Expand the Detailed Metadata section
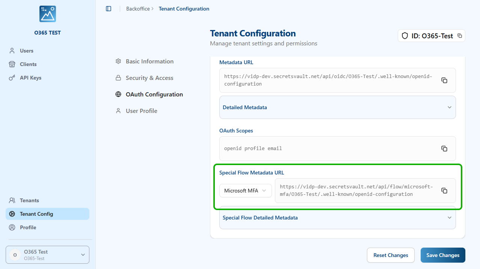Image resolution: width=480 pixels, height=269 pixels. point(337,107)
